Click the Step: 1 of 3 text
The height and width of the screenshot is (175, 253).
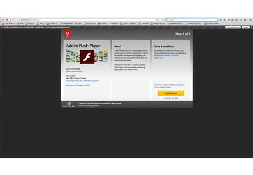click(183, 34)
